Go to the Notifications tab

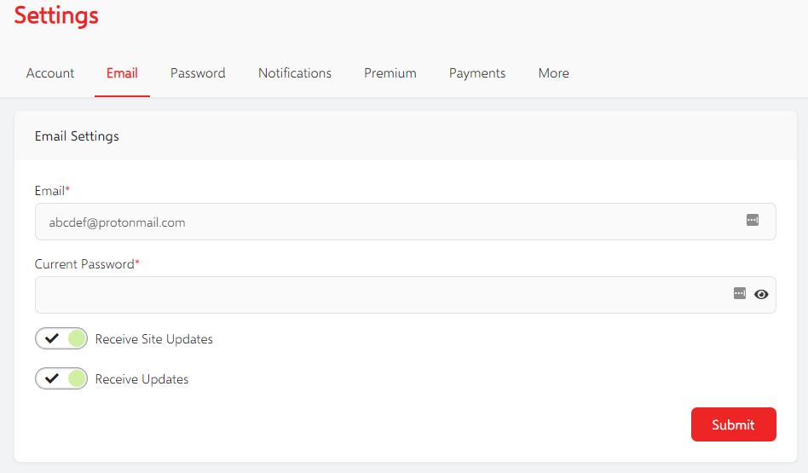(295, 73)
